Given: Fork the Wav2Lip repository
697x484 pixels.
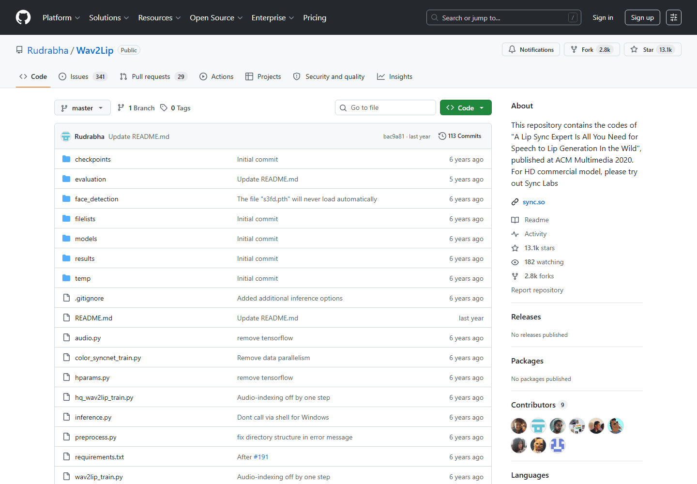Looking at the screenshot, I should click(x=592, y=49).
